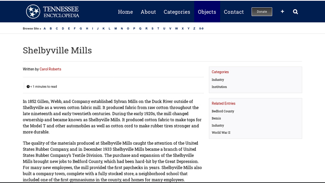This screenshot has width=325, height=183.
Task: Open the Industry category link
Action: pos(218,80)
